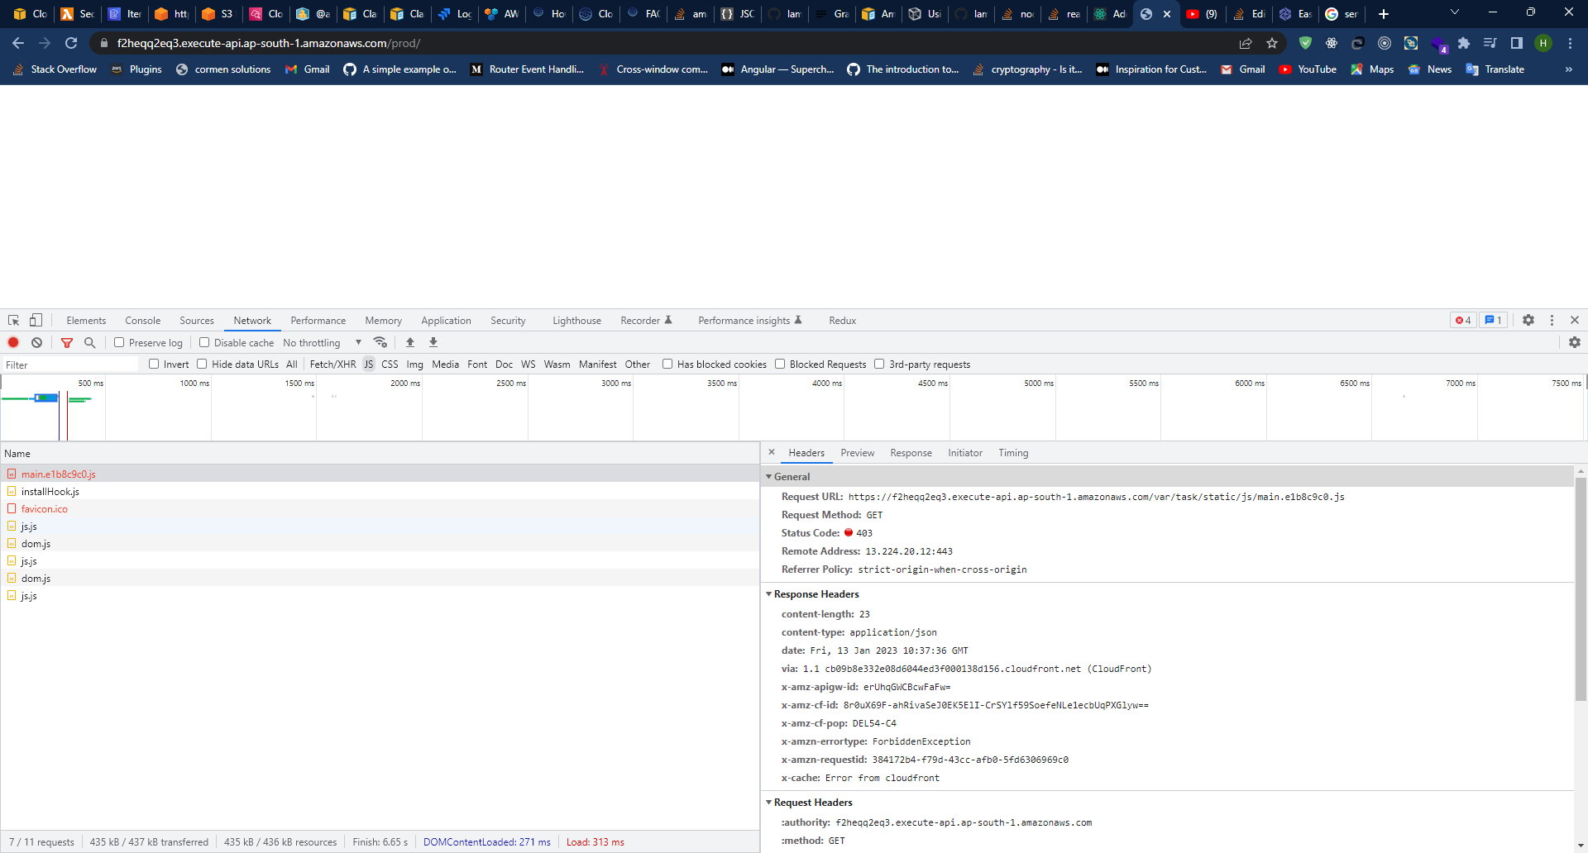Open DevTools settings gear
Viewport: 1588px width, 853px height.
(x=1528, y=320)
